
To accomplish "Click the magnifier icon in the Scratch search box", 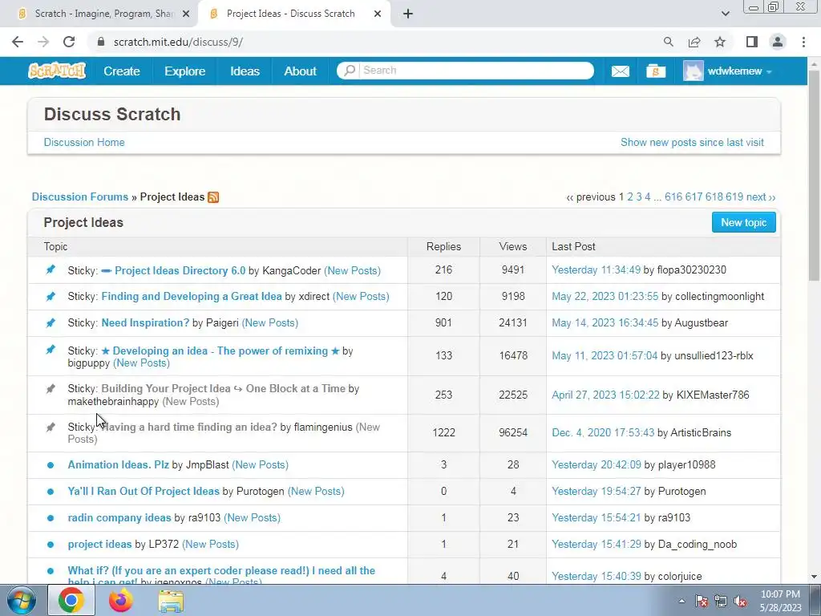I will tap(350, 71).
